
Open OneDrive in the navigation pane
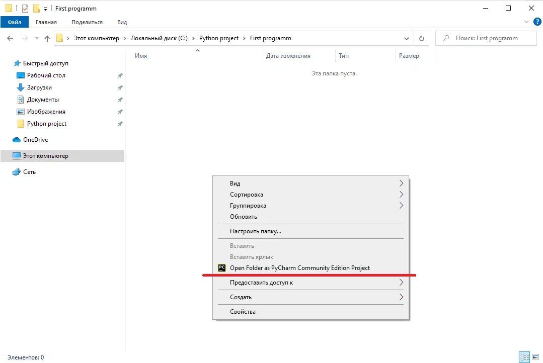(x=35, y=140)
